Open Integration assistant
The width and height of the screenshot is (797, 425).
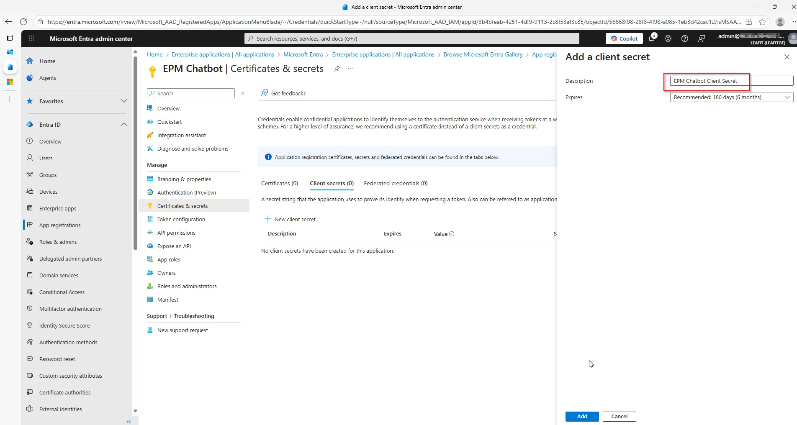pyautogui.click(x=181, y=135)
